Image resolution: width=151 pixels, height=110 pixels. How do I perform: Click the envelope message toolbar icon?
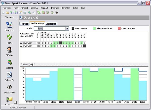click(34, 13)
